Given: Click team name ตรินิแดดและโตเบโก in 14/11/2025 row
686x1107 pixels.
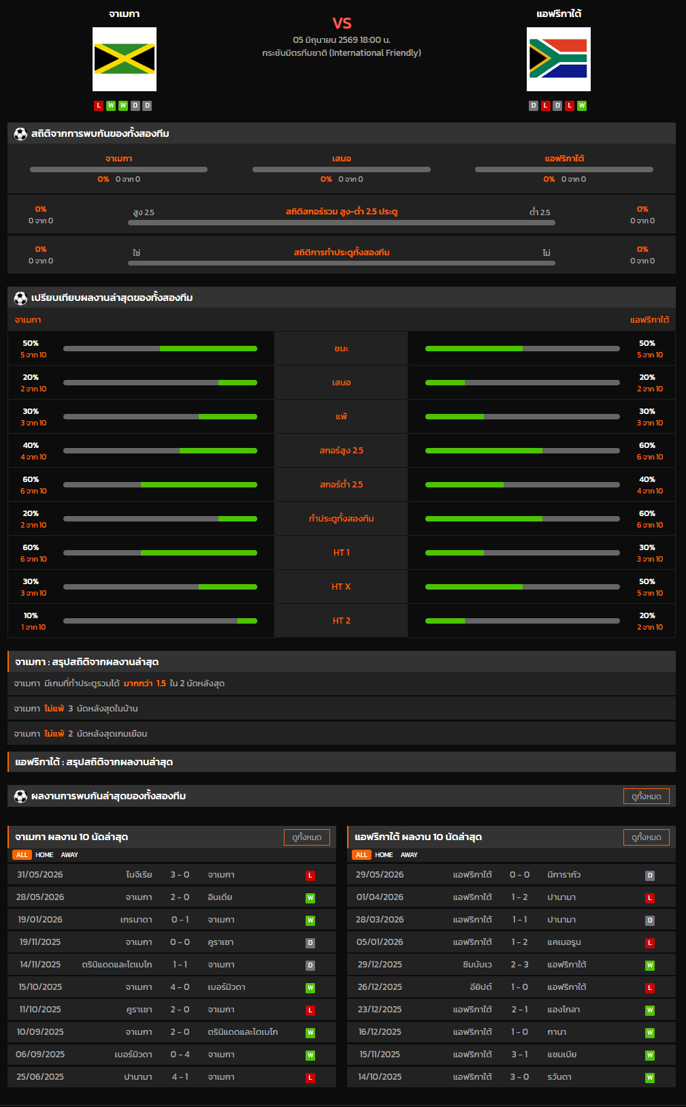Looking at the screenshot, I should click(x=116, y=965).
